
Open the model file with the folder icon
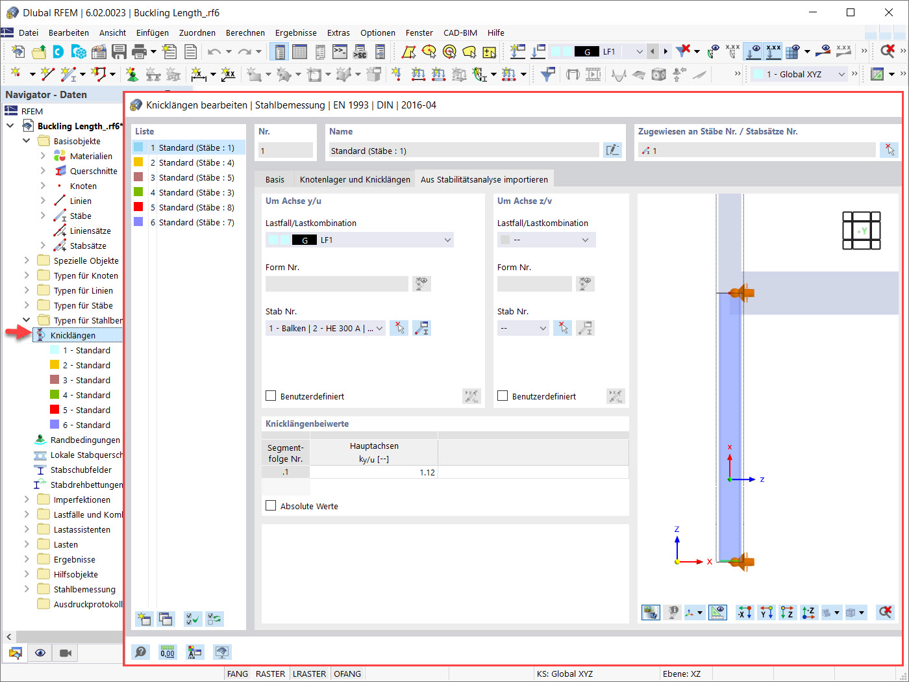(39, 51)
